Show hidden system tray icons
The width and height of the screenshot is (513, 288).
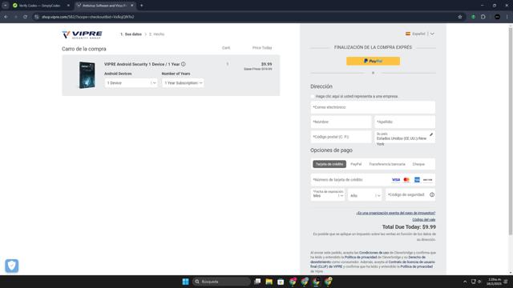[x=465, y=282]
